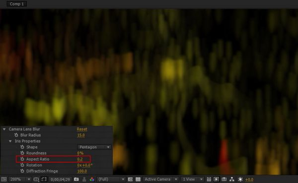Screen dimensions: 298x183
Task: Toggle the transparency grid checkerboard icon
Action: click(138, 180)
